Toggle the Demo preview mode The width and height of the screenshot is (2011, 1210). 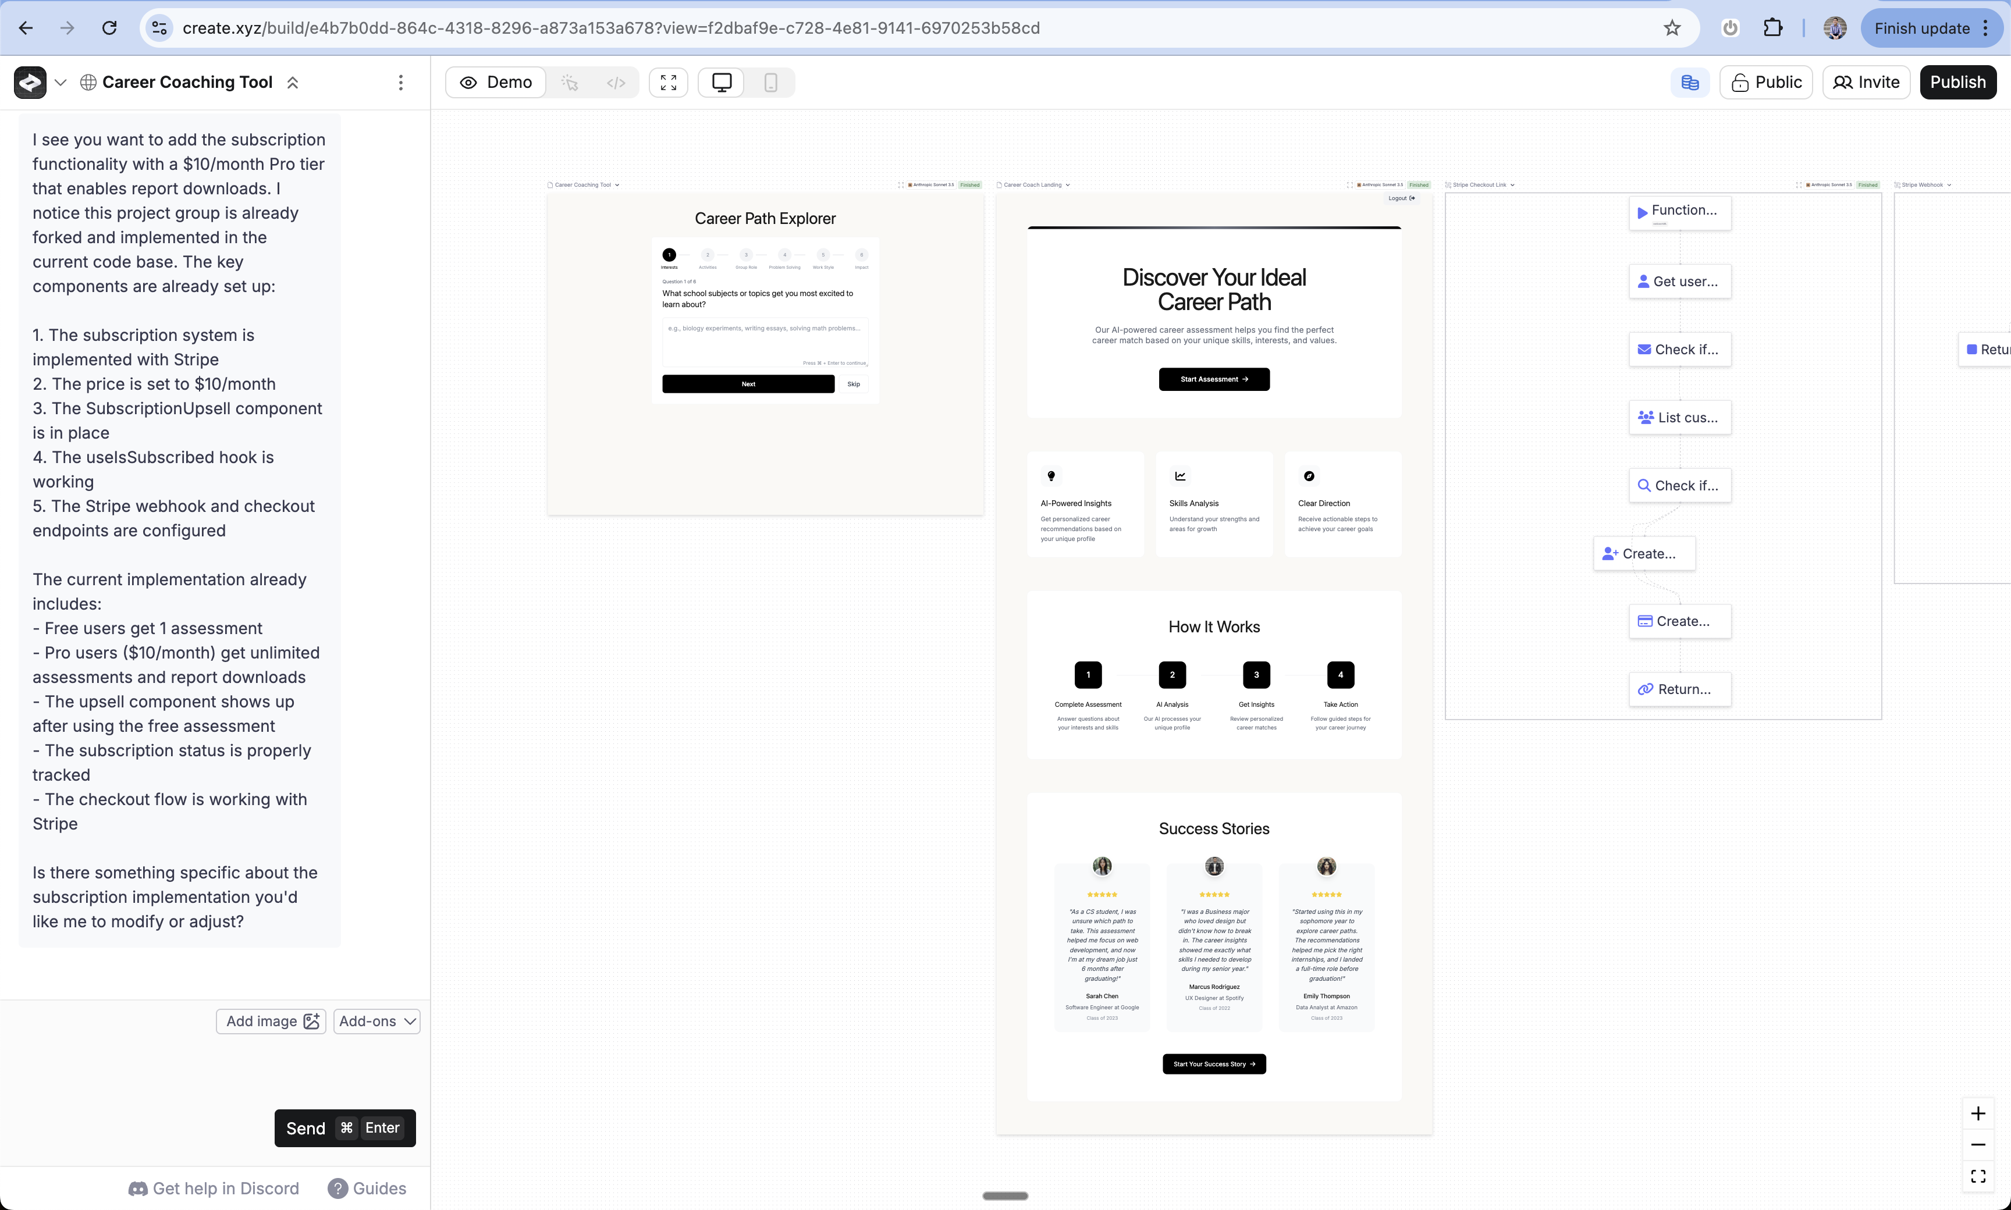tap(496, 83)
